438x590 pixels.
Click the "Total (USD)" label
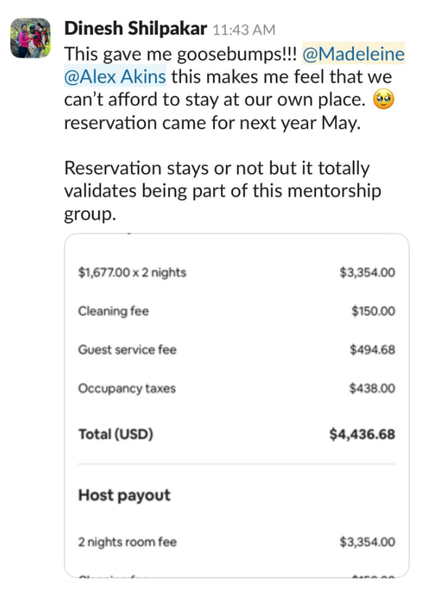coord(115,434)
